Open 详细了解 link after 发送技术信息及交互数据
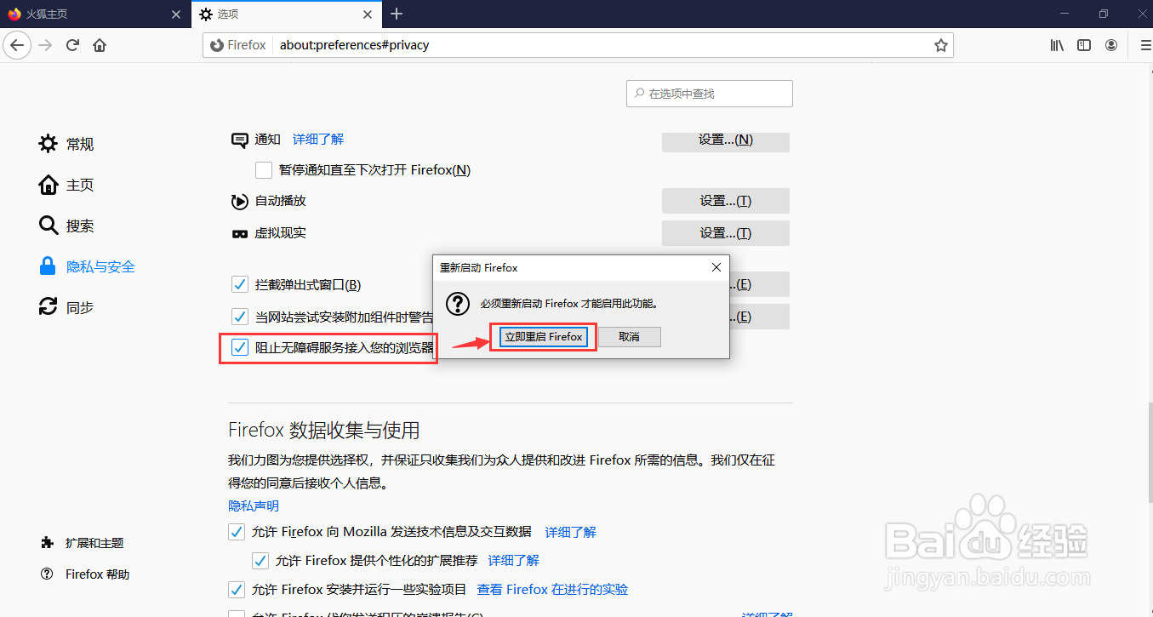Screen dimensions: 1153x617 coord(571,532)
